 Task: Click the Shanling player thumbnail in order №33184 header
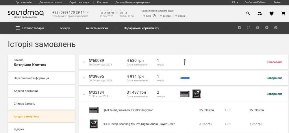[197, 94]
